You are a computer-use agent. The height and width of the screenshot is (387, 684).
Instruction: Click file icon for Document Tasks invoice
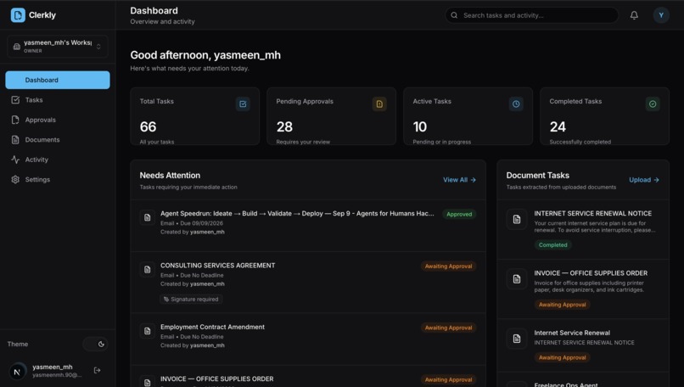coord(517,279)
